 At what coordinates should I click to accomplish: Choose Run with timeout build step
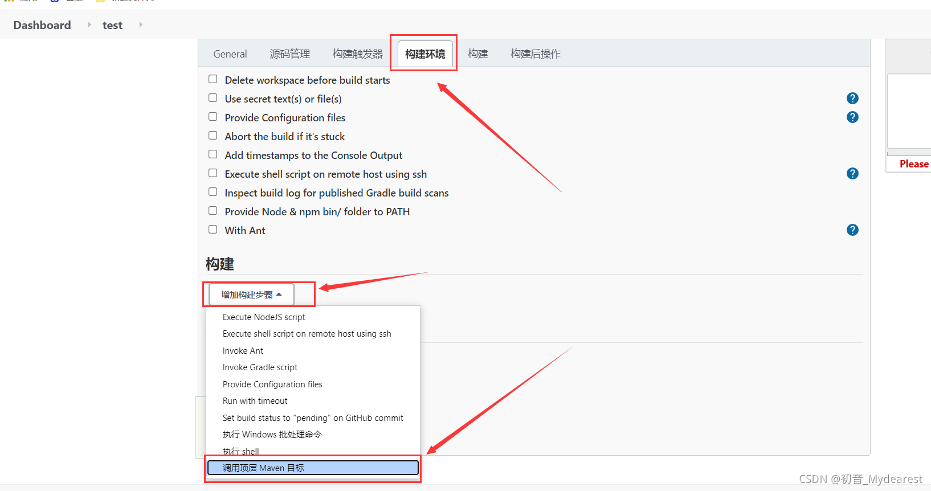[313, 401]
